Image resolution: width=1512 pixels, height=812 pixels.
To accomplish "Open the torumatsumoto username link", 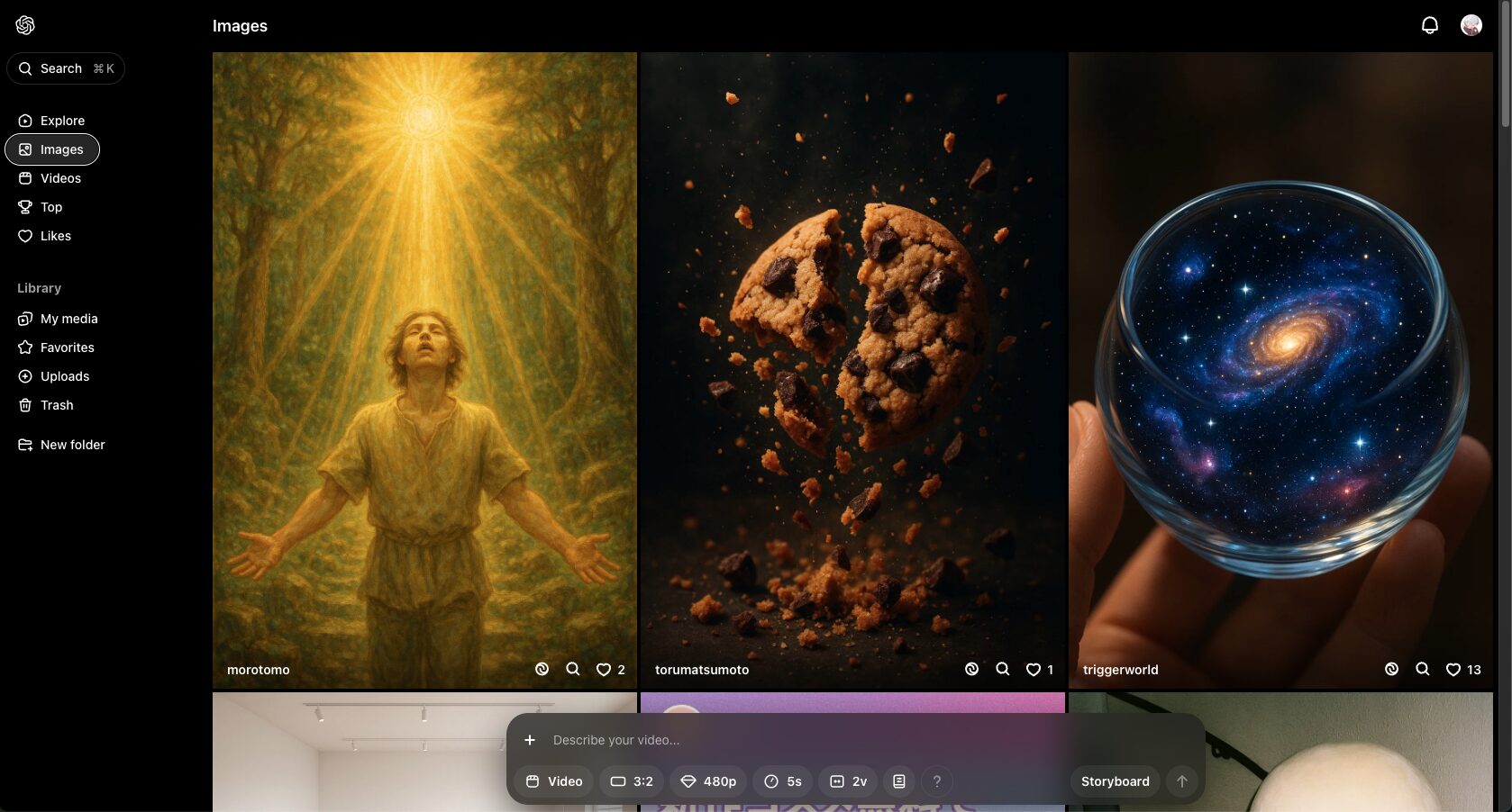I will (702, 670).
